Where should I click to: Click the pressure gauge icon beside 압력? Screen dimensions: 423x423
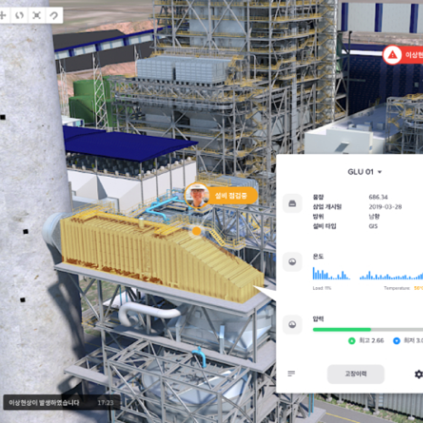[x=292, y=323]
